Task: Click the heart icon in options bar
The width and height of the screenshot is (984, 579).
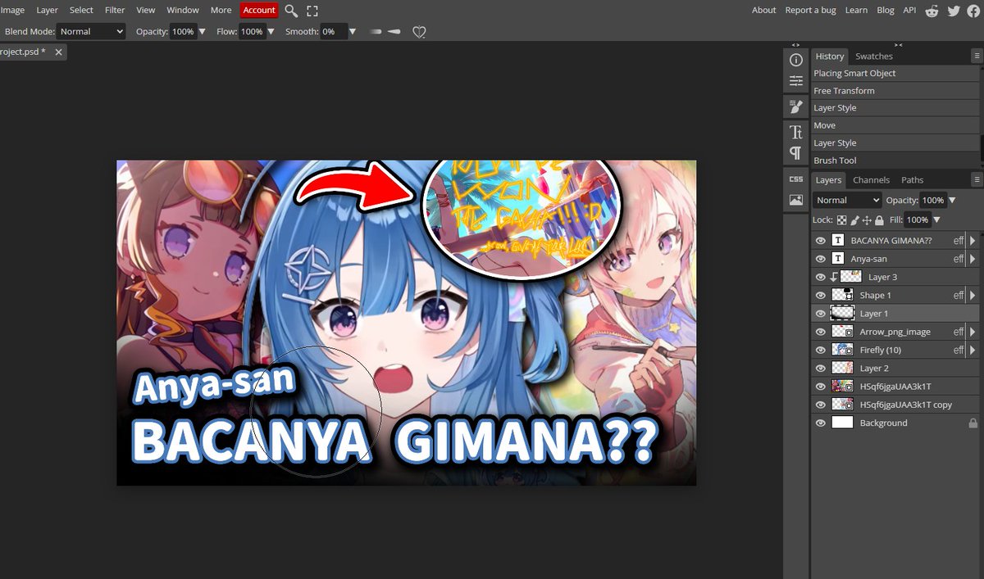Action: [419, 32]
